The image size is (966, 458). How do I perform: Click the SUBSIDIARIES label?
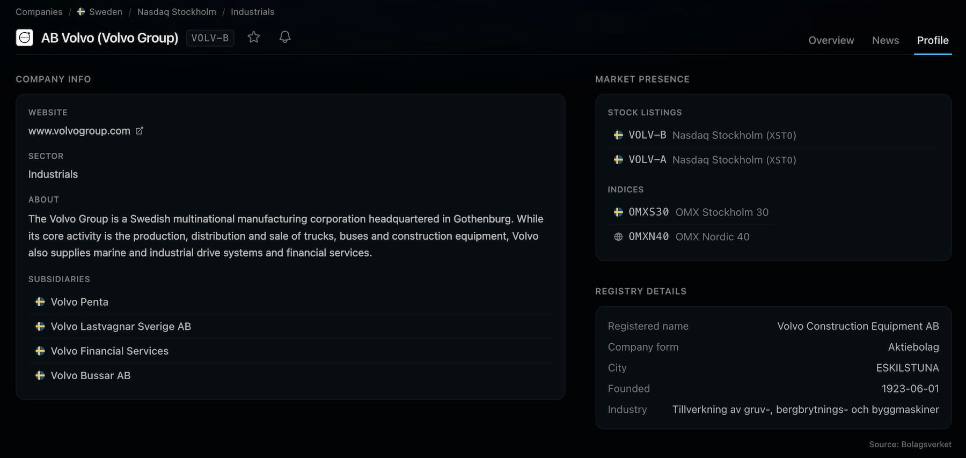point(59,279)
